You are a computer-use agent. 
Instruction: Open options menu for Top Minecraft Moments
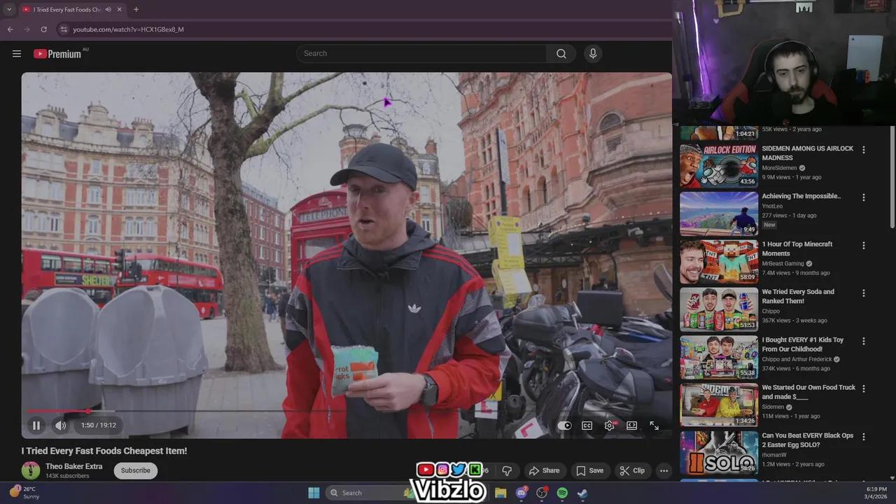[x=864, y=246]
